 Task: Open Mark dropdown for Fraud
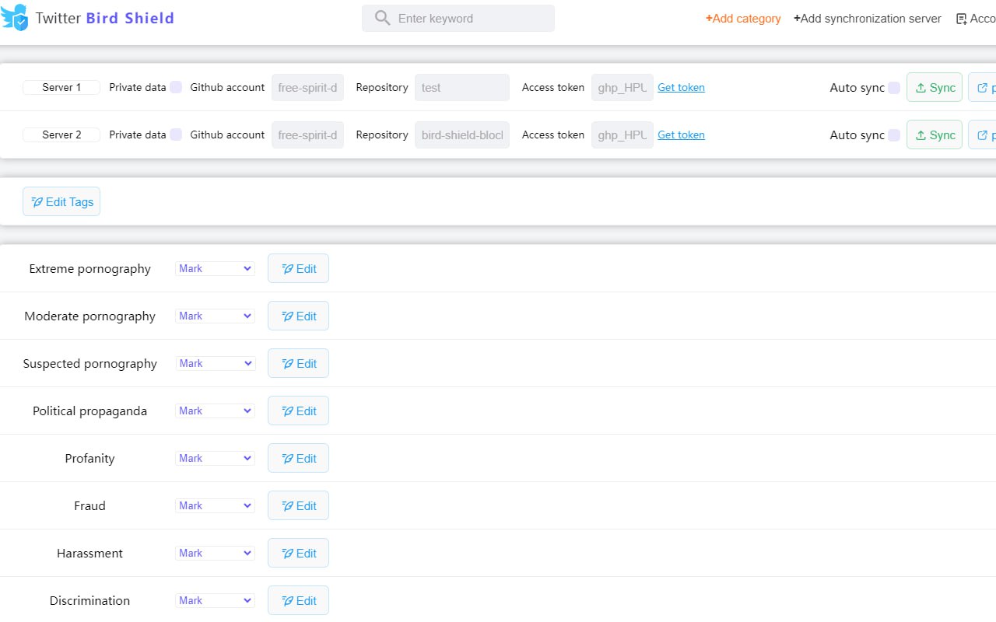coord(215,505)
